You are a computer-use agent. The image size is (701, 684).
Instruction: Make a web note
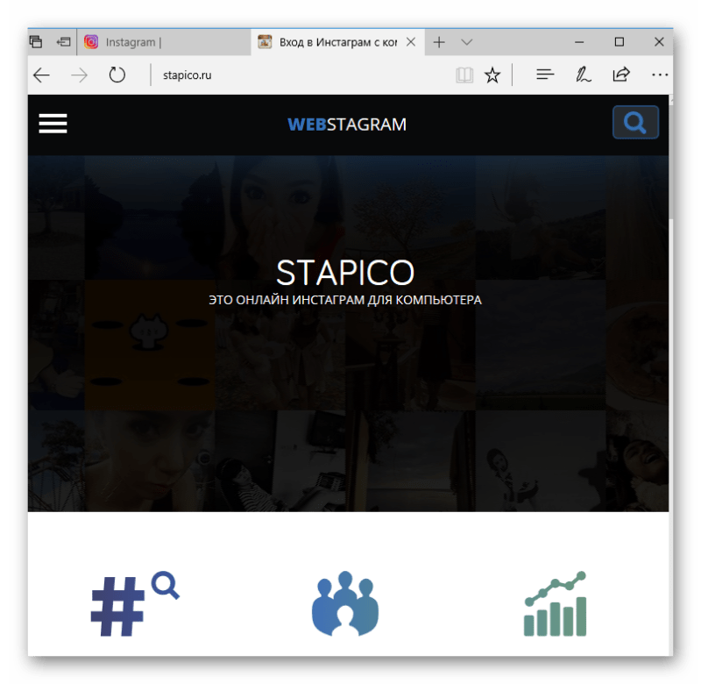(x=583, y=75)
